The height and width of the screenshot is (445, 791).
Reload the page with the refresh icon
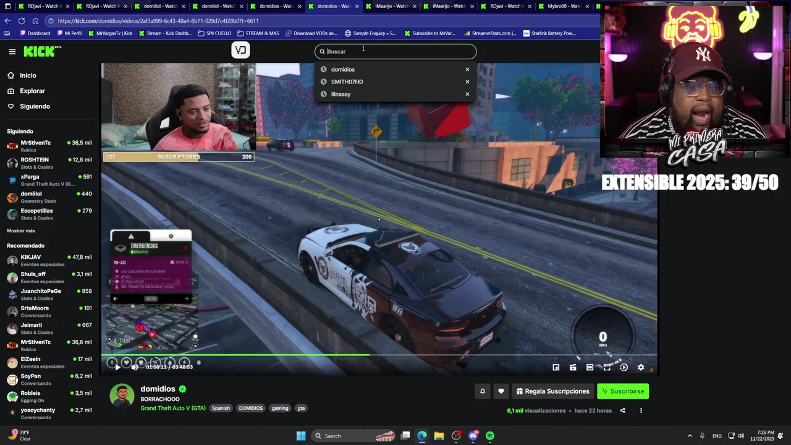pyautogui.click(x=22, y=20)
